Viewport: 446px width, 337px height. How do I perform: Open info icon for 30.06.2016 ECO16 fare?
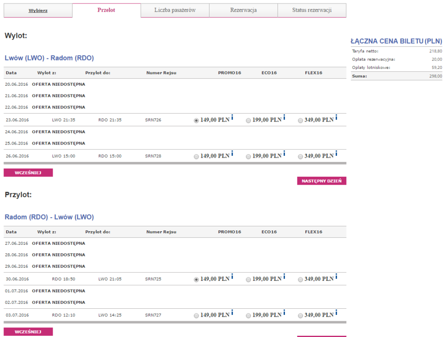pos(284,276)
